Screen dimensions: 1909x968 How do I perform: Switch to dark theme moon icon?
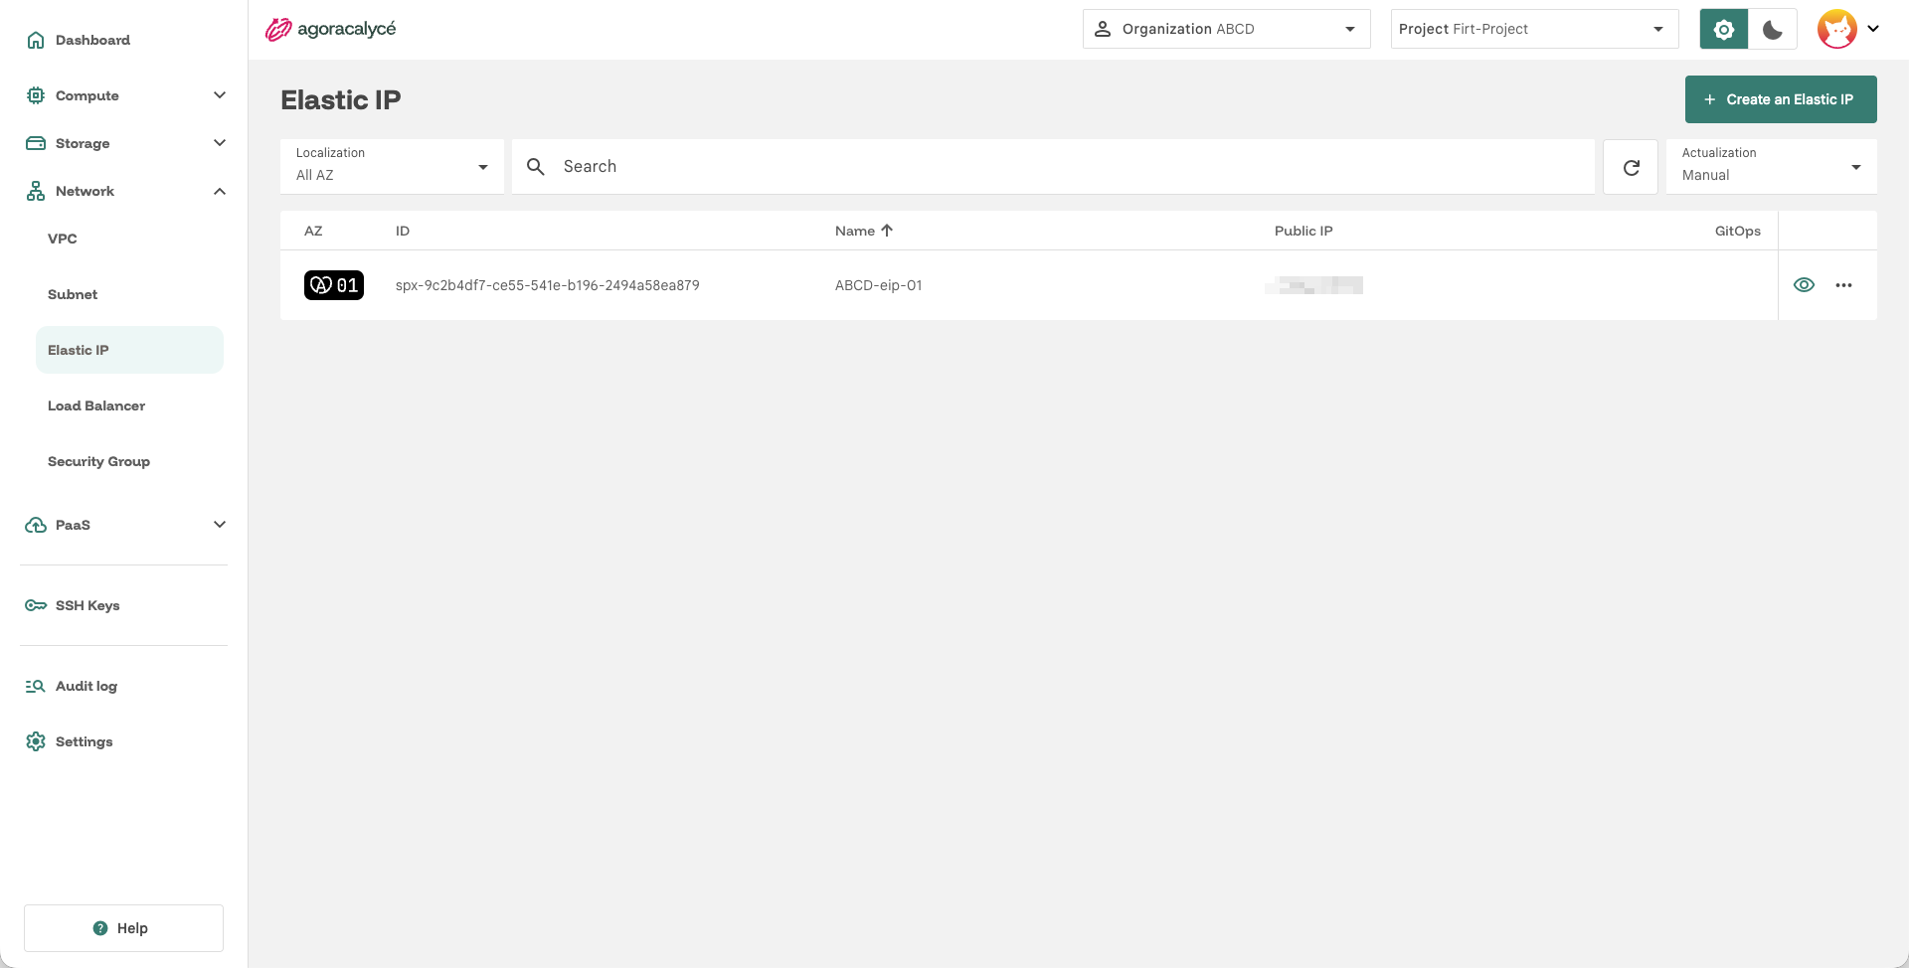click(1773, 29)
